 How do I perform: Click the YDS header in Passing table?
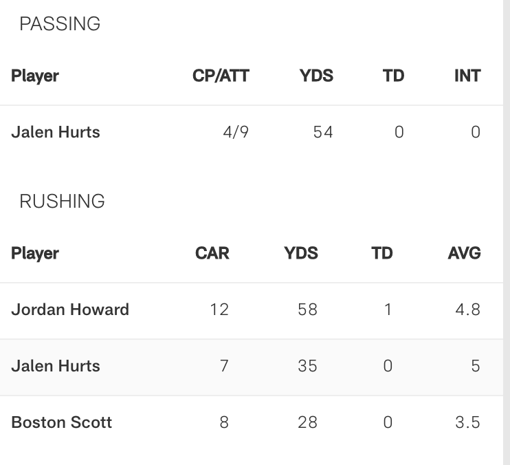(316, 76)
